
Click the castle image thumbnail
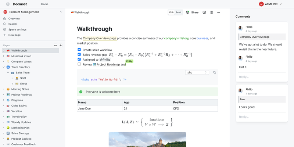pyautogui.click(x=147, y=140)
